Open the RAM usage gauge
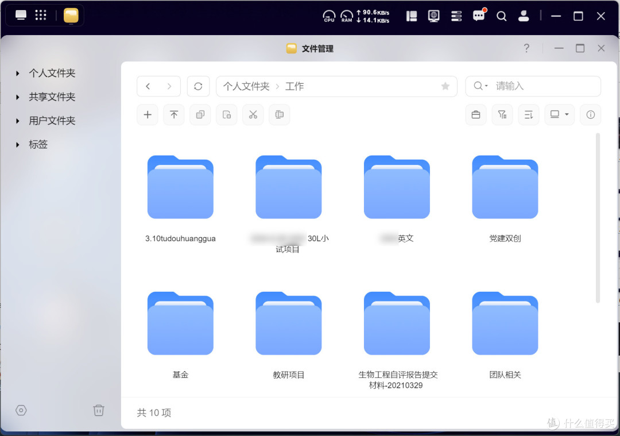 (x=347, y=16)
